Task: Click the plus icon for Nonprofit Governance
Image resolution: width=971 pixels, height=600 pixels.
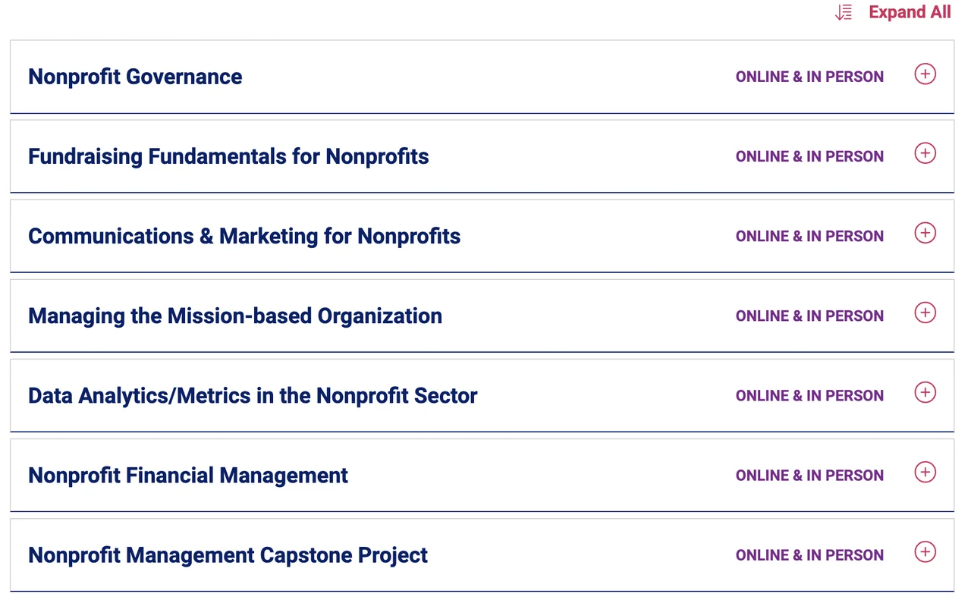Action: (x=925, y=74)
